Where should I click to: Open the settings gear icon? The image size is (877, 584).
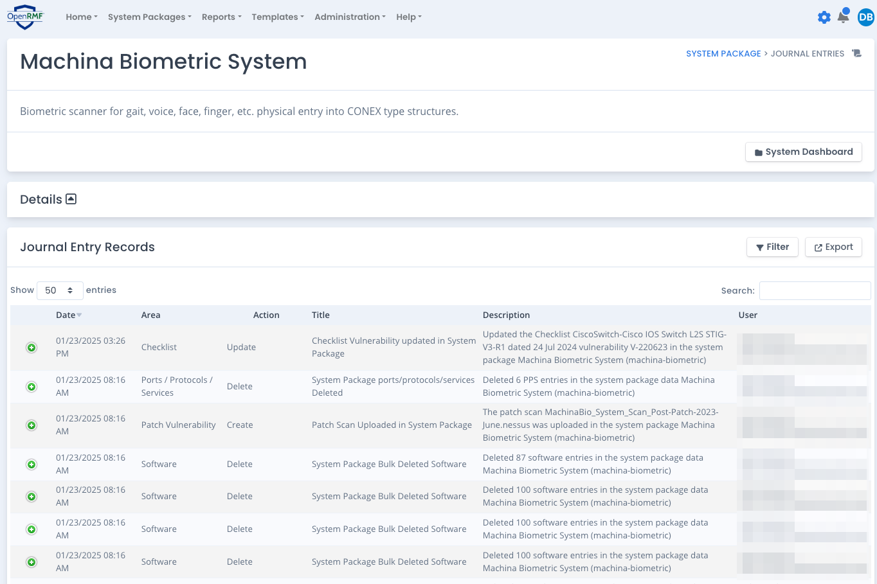[824, 17]
